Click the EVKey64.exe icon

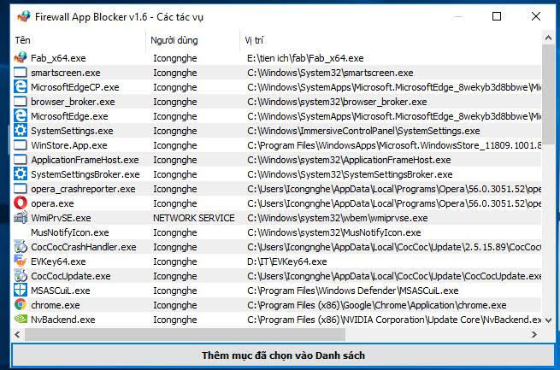21,261
